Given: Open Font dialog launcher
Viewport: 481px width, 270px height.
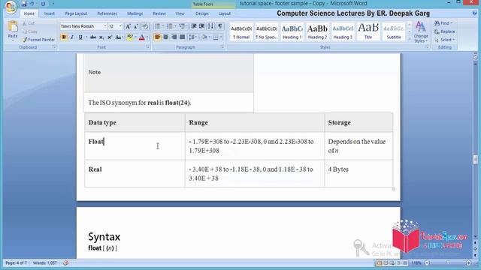Looking at the screenshot, I should 147,47.
